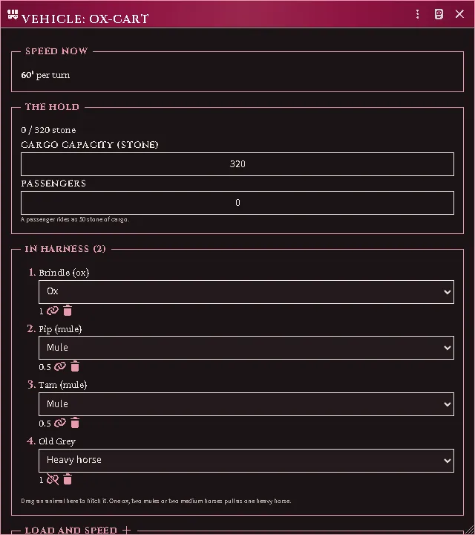
Task: Toggle Tam's harness link icon
Action: [x=60, y=423]
